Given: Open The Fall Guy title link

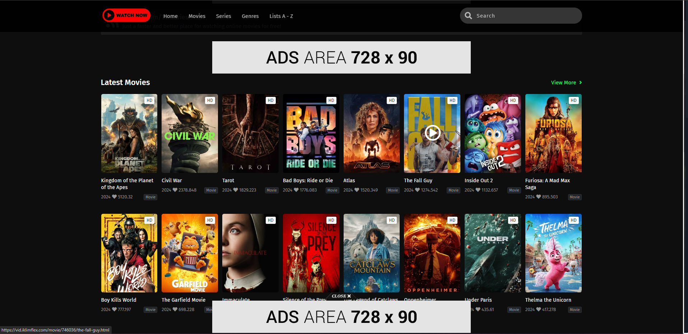Looking at the screenshot, I should pos(418,180).
